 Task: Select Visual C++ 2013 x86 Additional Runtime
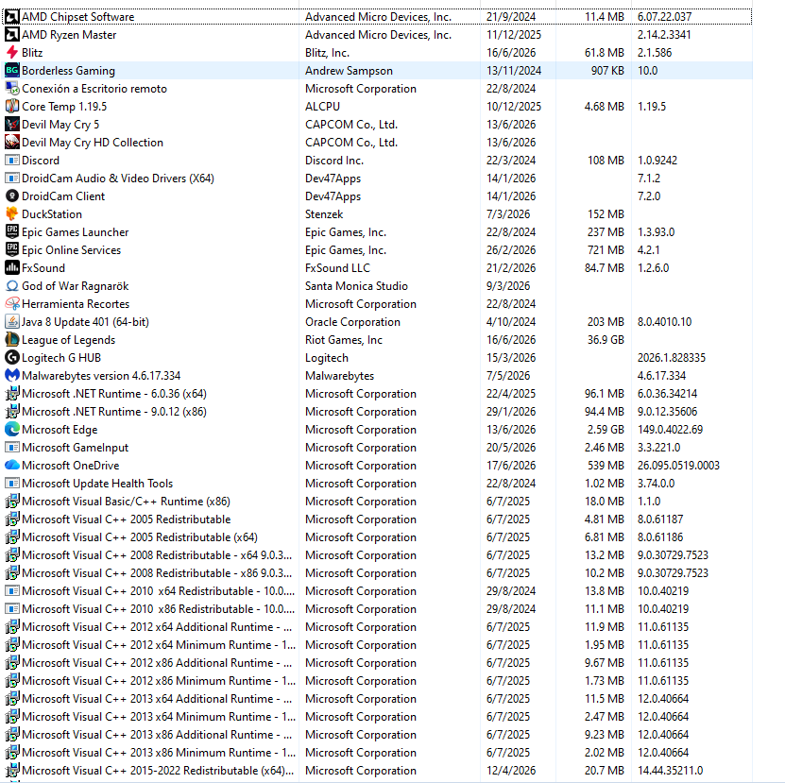tap(378, 735)
